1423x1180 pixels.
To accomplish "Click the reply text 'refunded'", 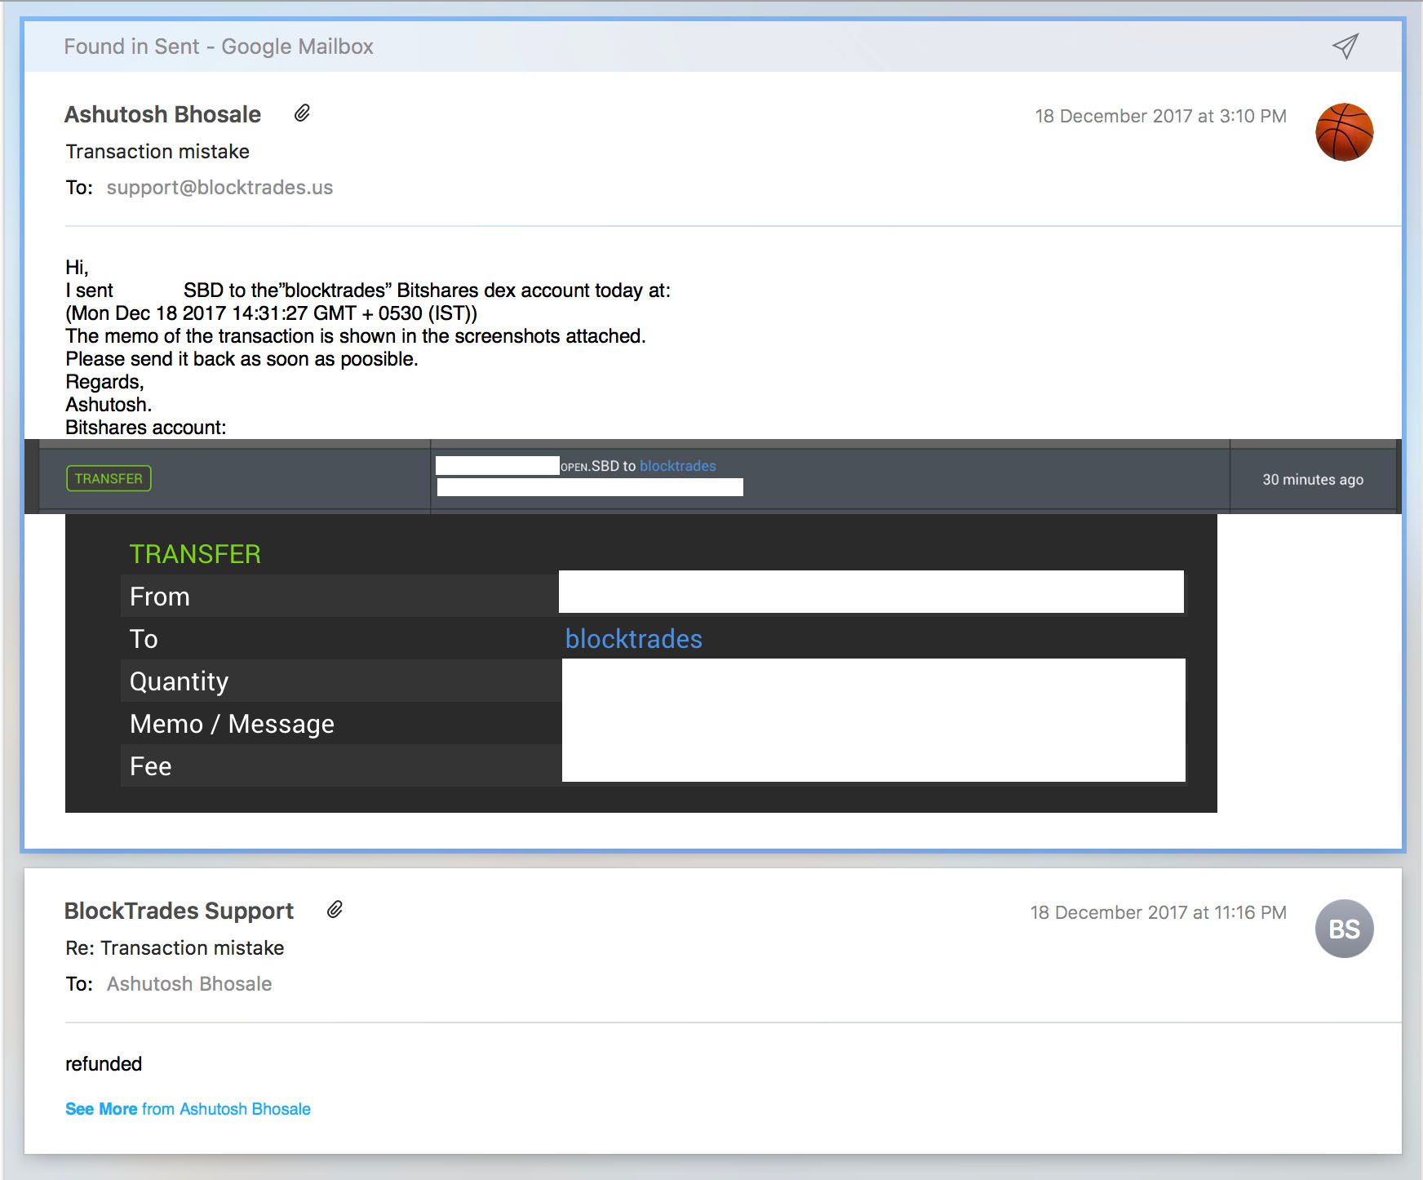I will [104, 1064].
